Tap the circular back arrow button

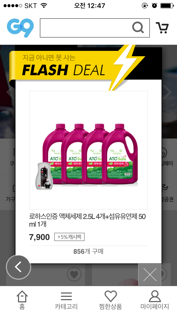pos(19,267)
